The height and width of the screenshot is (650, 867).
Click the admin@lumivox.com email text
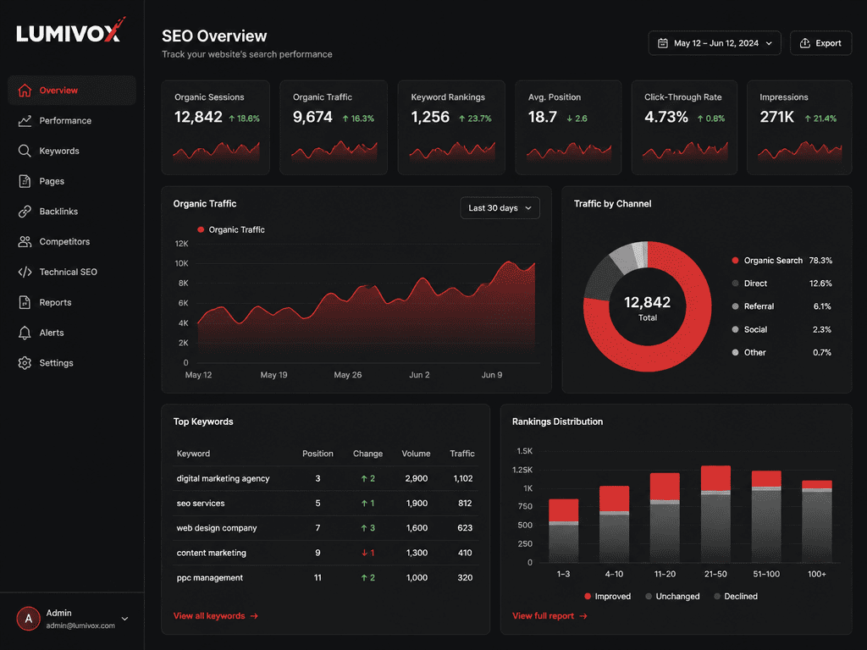[x=80, y=625]
